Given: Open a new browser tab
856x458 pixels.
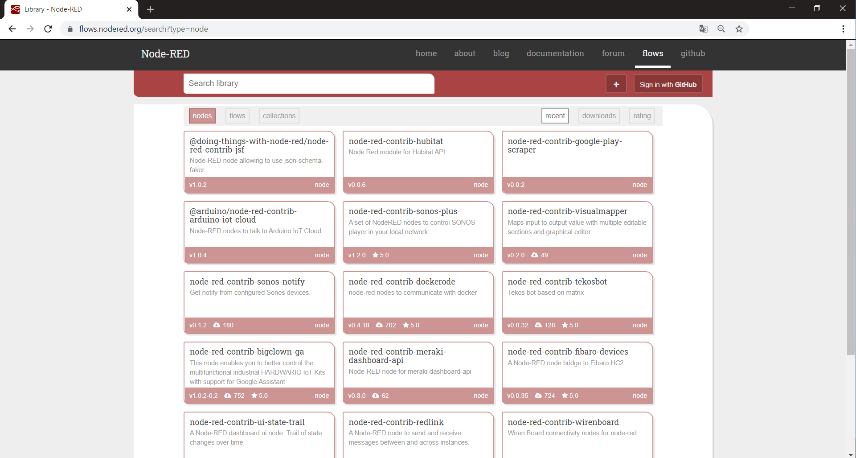Looking at the screenshot, I should click(150, 9).
